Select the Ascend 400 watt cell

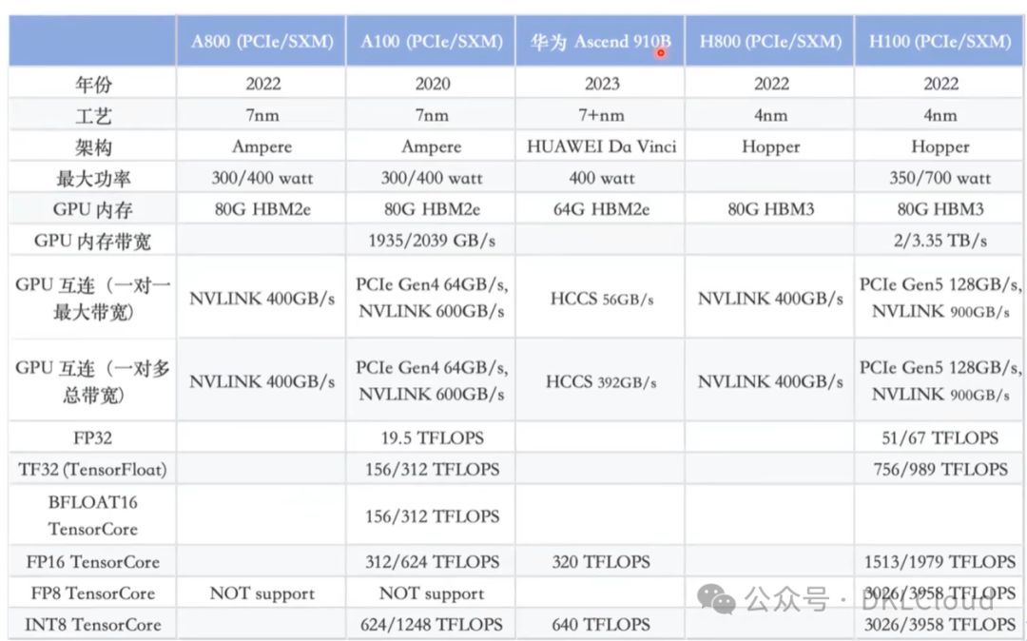(x=601, y=178)
